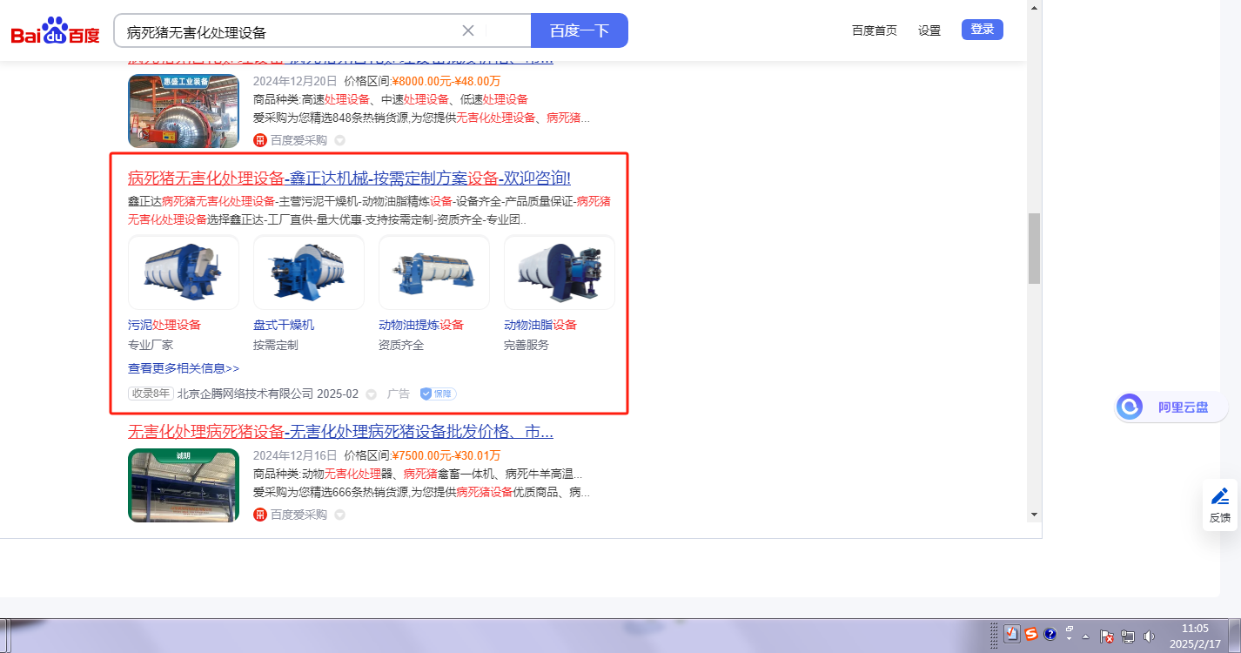
Task: Click the 登录 login button
Action: coord(983,30)
